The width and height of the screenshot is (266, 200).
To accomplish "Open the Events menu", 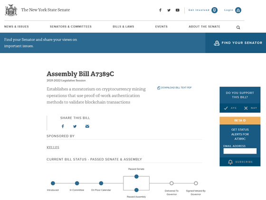I will [161, 27].
